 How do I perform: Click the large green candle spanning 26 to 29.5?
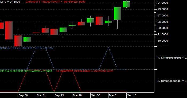coord(117,13)
